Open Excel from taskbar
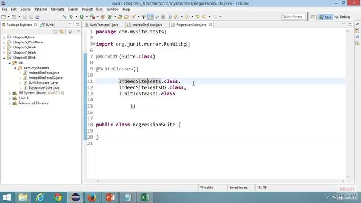 [145, 197]
